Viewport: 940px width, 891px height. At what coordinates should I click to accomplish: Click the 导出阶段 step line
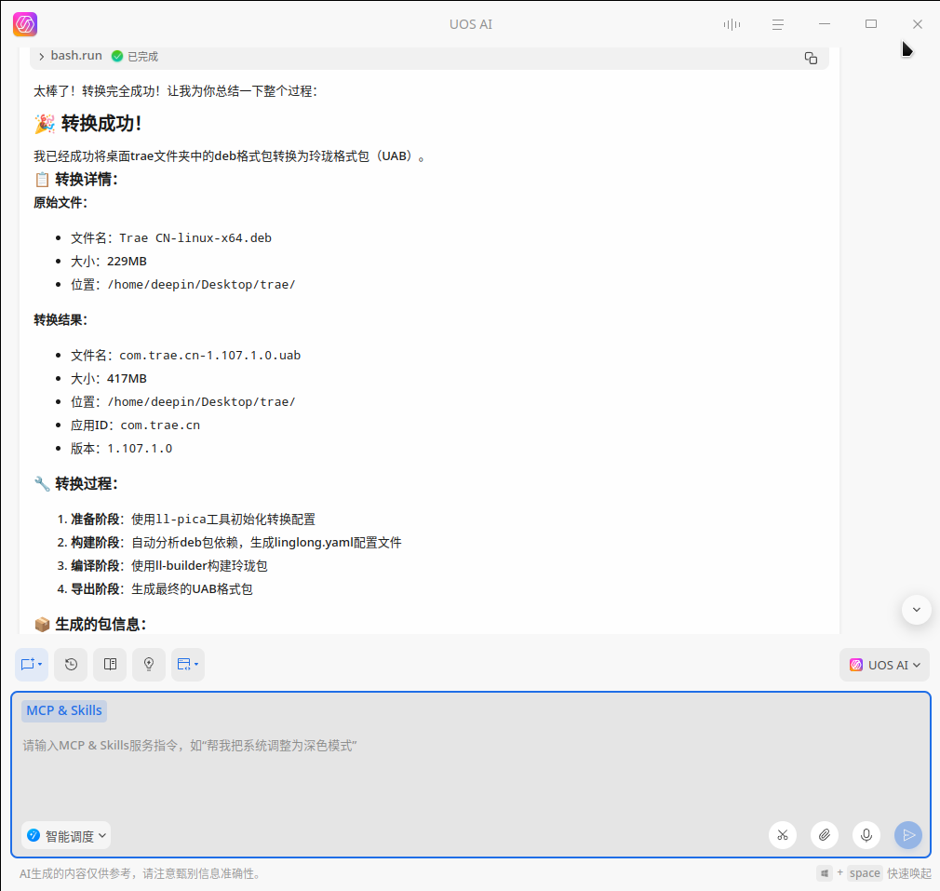155,589
